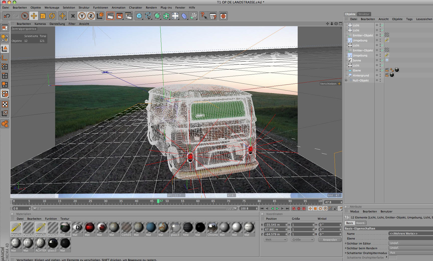Toggle the Z axis lock
433x261 pixels.
[x=91, y=16]
